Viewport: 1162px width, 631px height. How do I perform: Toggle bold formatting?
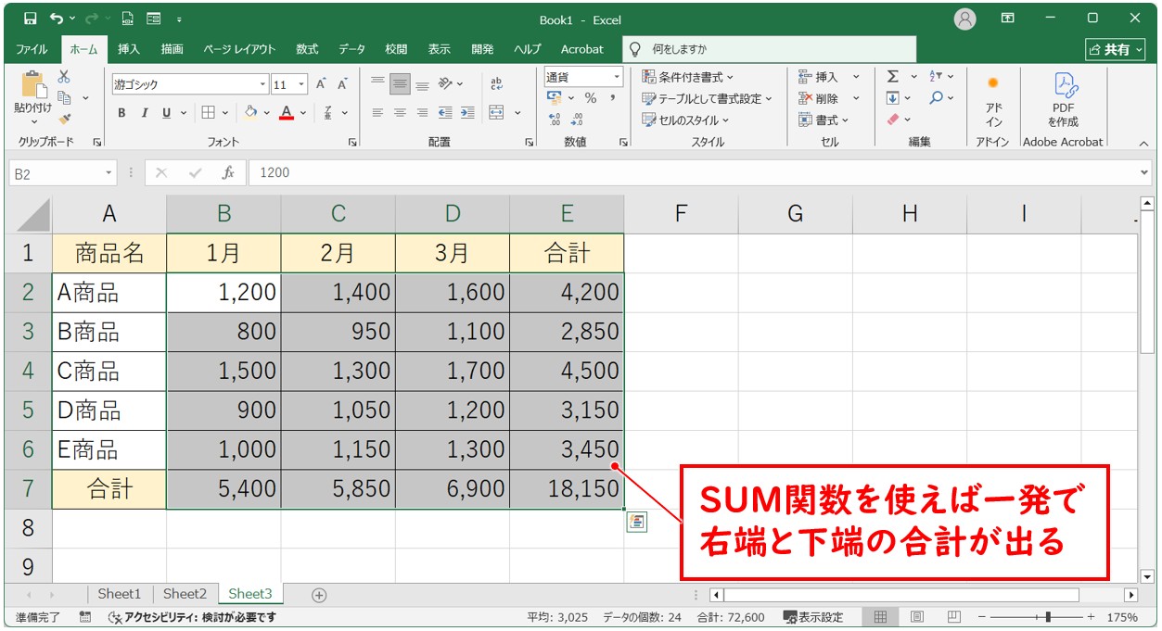(x=121, y=113)
